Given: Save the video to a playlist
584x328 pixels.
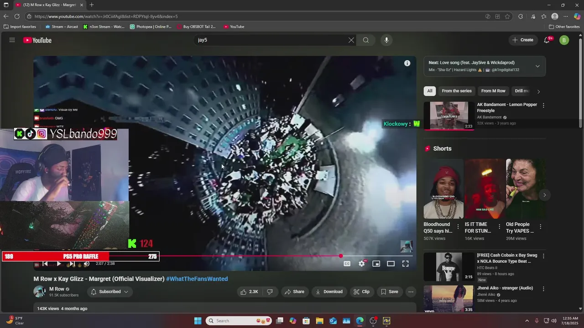Looking at the screenshot, I should pyautogui.click(x=389, y=292).
